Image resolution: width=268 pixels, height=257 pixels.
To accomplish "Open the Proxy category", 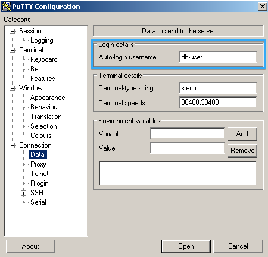I will [38, 164].
